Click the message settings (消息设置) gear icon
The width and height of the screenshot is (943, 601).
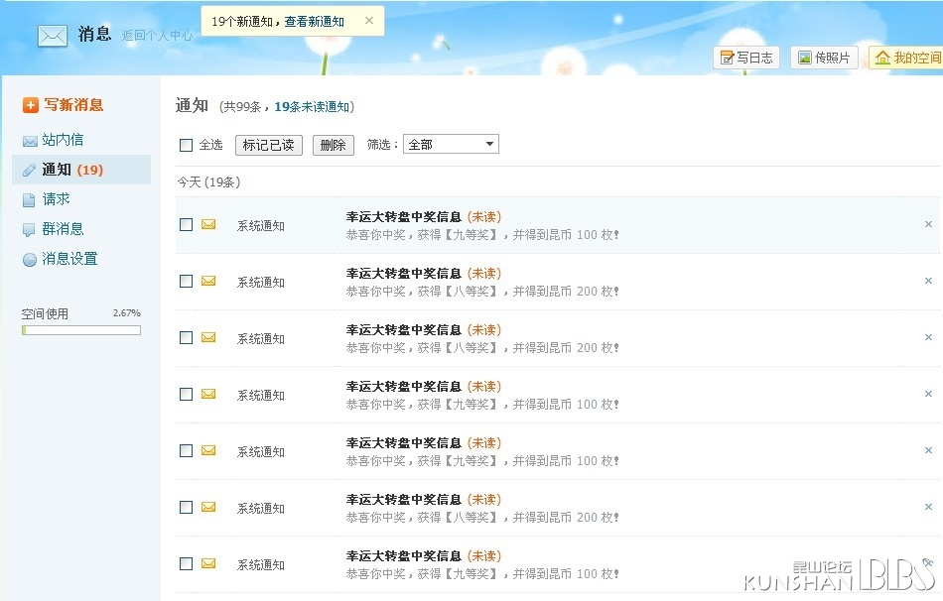tap(30, 260)
